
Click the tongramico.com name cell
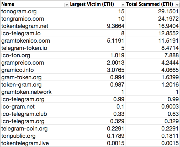point(35,19)
